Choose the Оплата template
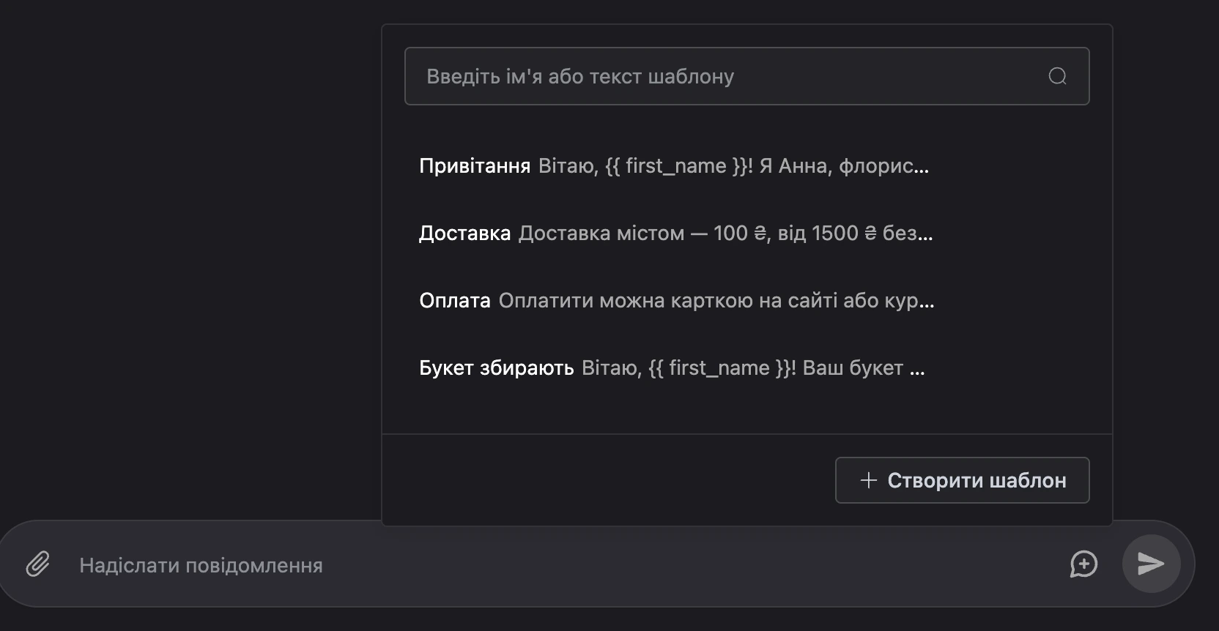Screen dimensions: 1219x631 (746, 301)
